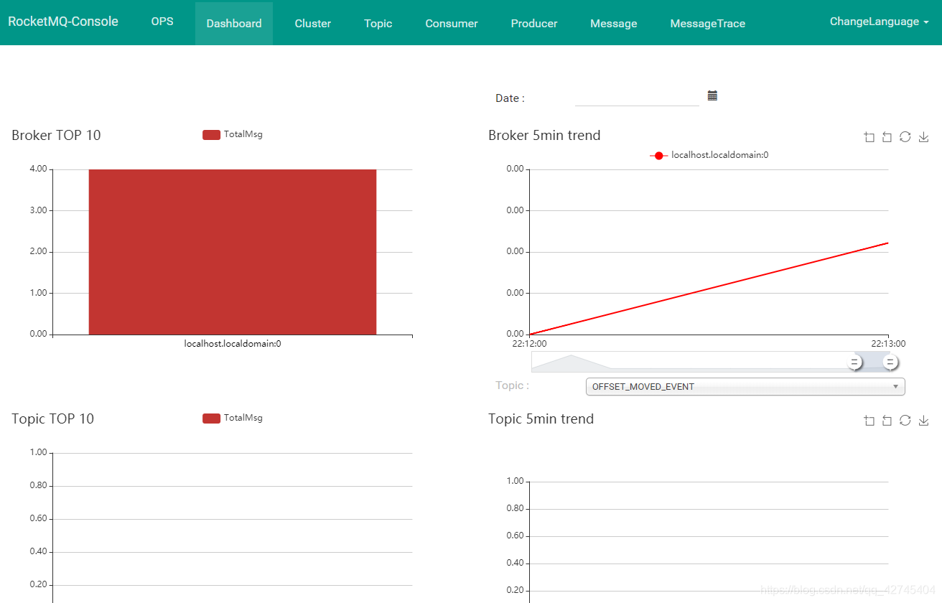
Task: Click the right data zoom slider handle
Action: coord(890,363)
